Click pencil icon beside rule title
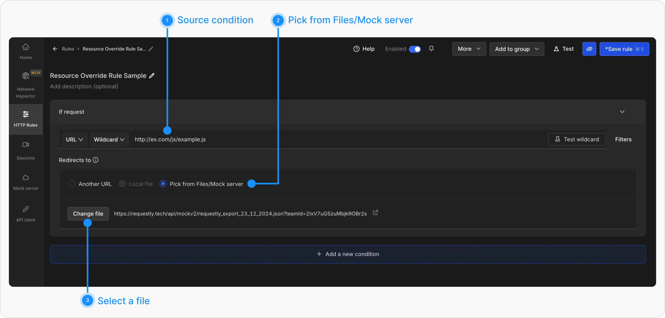 click(152, 75)
